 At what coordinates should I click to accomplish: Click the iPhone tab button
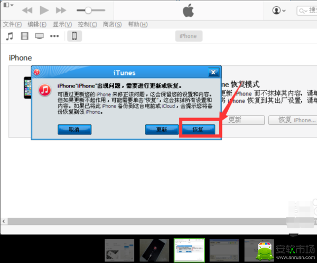coord(189,36)
